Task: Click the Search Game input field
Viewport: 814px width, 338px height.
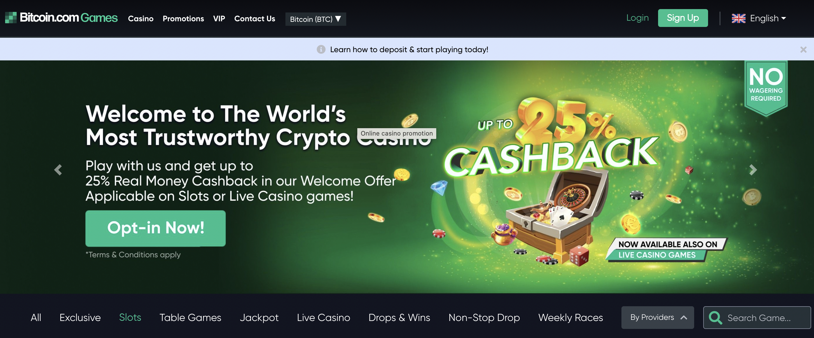Action: [757, 318]
